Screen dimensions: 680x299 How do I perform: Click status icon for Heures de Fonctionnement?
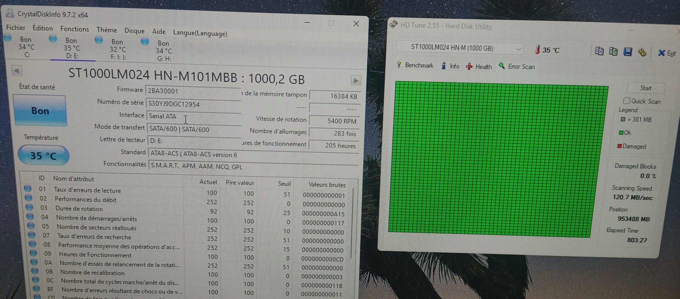tap(33, 253)
